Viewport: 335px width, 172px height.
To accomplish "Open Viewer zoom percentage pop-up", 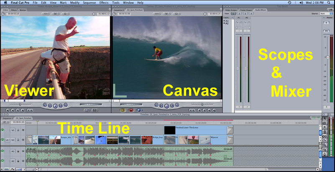I will [x=46, y=14].
